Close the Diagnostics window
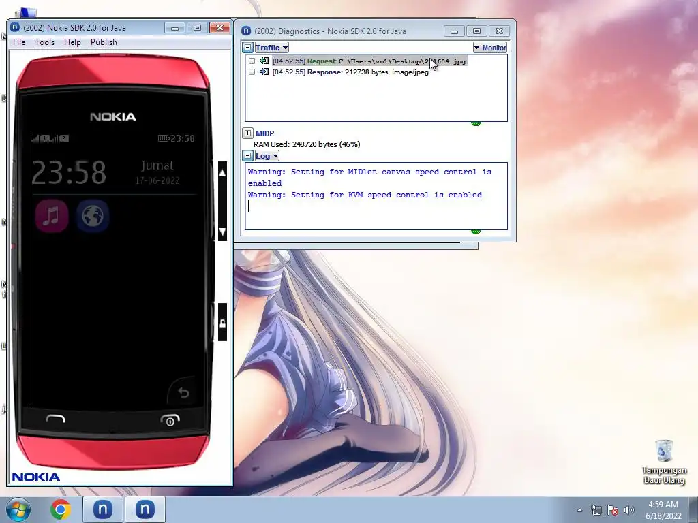 coord(499,31)
